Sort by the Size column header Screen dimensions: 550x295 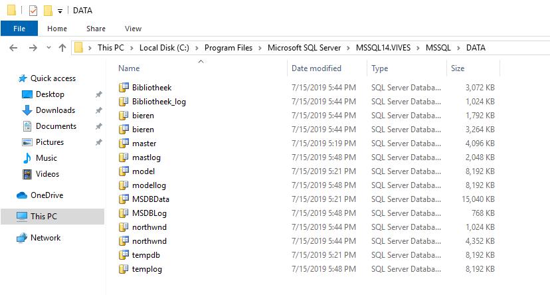click(x=458, y=68)
